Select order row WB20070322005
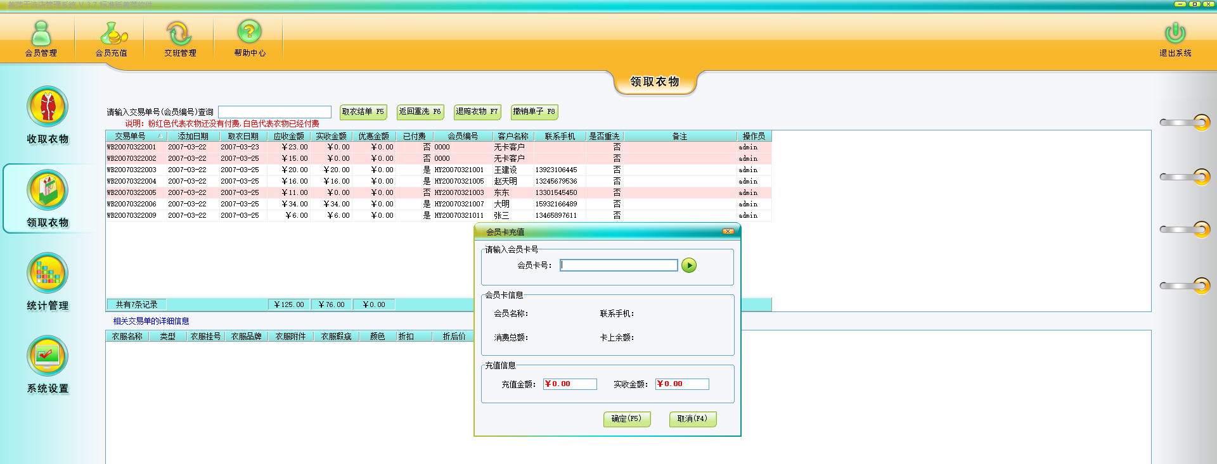1217x464 pixels. coord(439,192)
